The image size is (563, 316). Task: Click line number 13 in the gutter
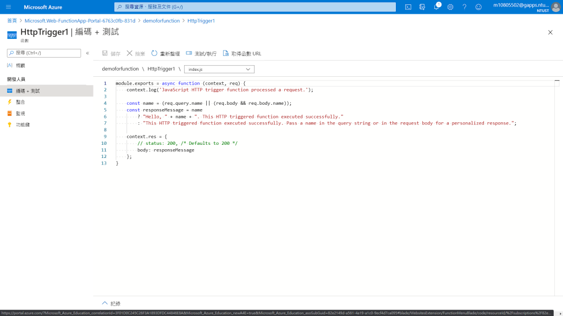click(104, 163)
